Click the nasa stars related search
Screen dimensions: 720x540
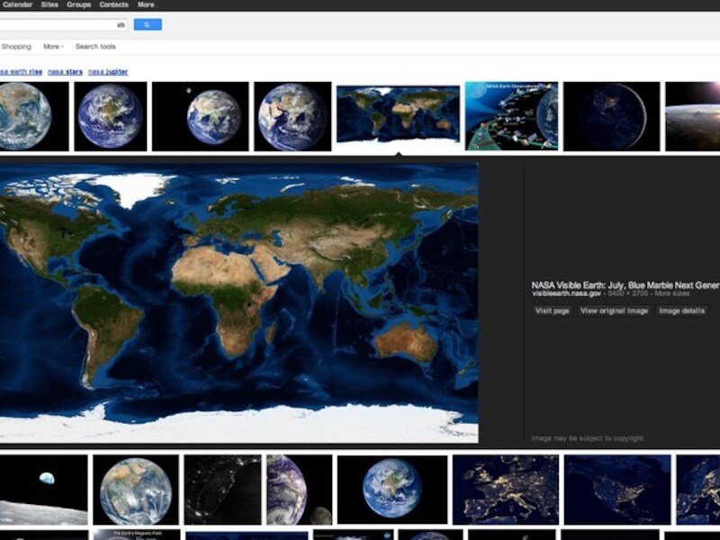pyautogui.click(x=65, y=72)
